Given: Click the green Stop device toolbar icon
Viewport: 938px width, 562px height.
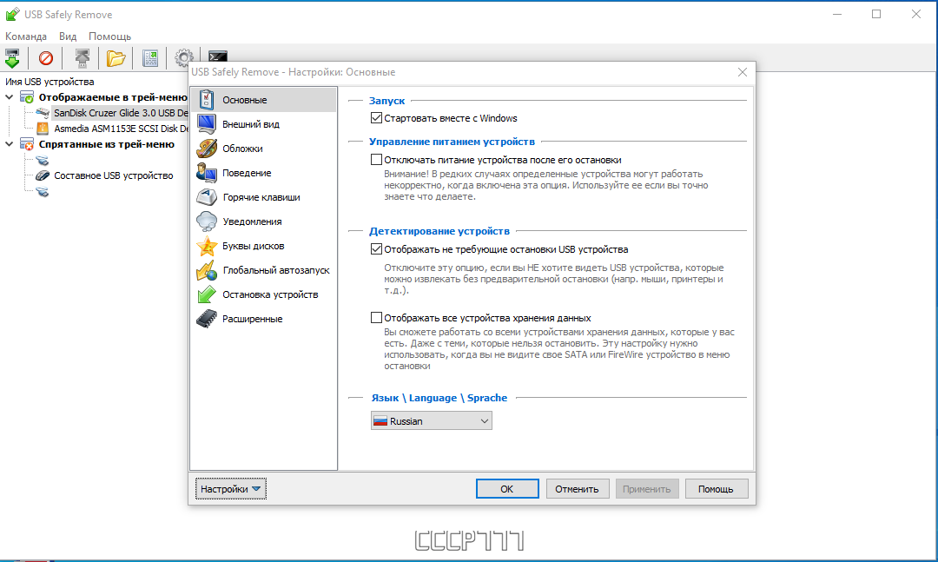Looking at the screenshot, I should 12,58.
